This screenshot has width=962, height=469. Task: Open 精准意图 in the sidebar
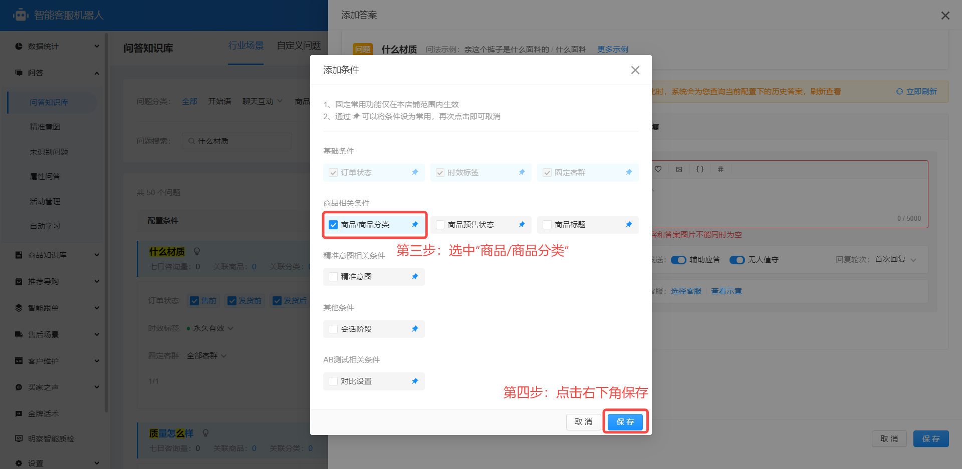(45, 127)
